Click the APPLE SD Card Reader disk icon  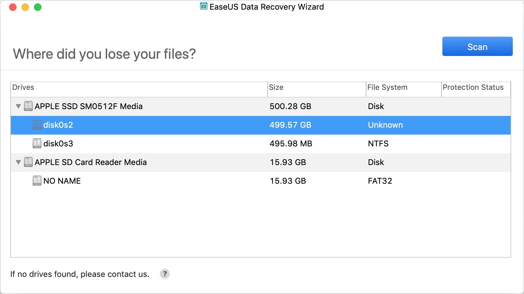28,162
